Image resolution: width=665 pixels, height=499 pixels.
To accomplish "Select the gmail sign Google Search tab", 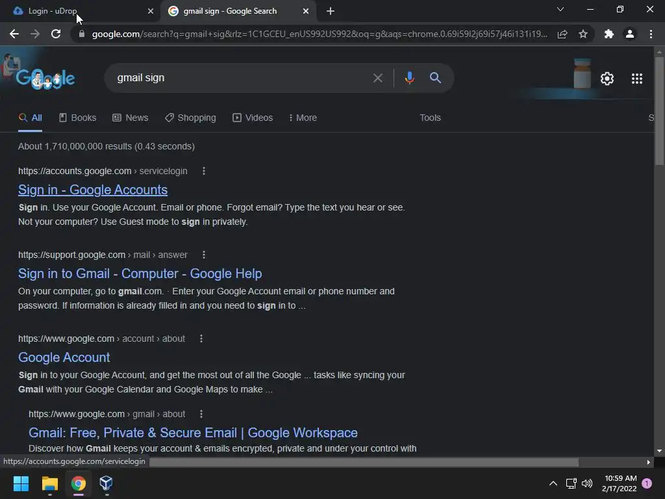I will (238, 11).
